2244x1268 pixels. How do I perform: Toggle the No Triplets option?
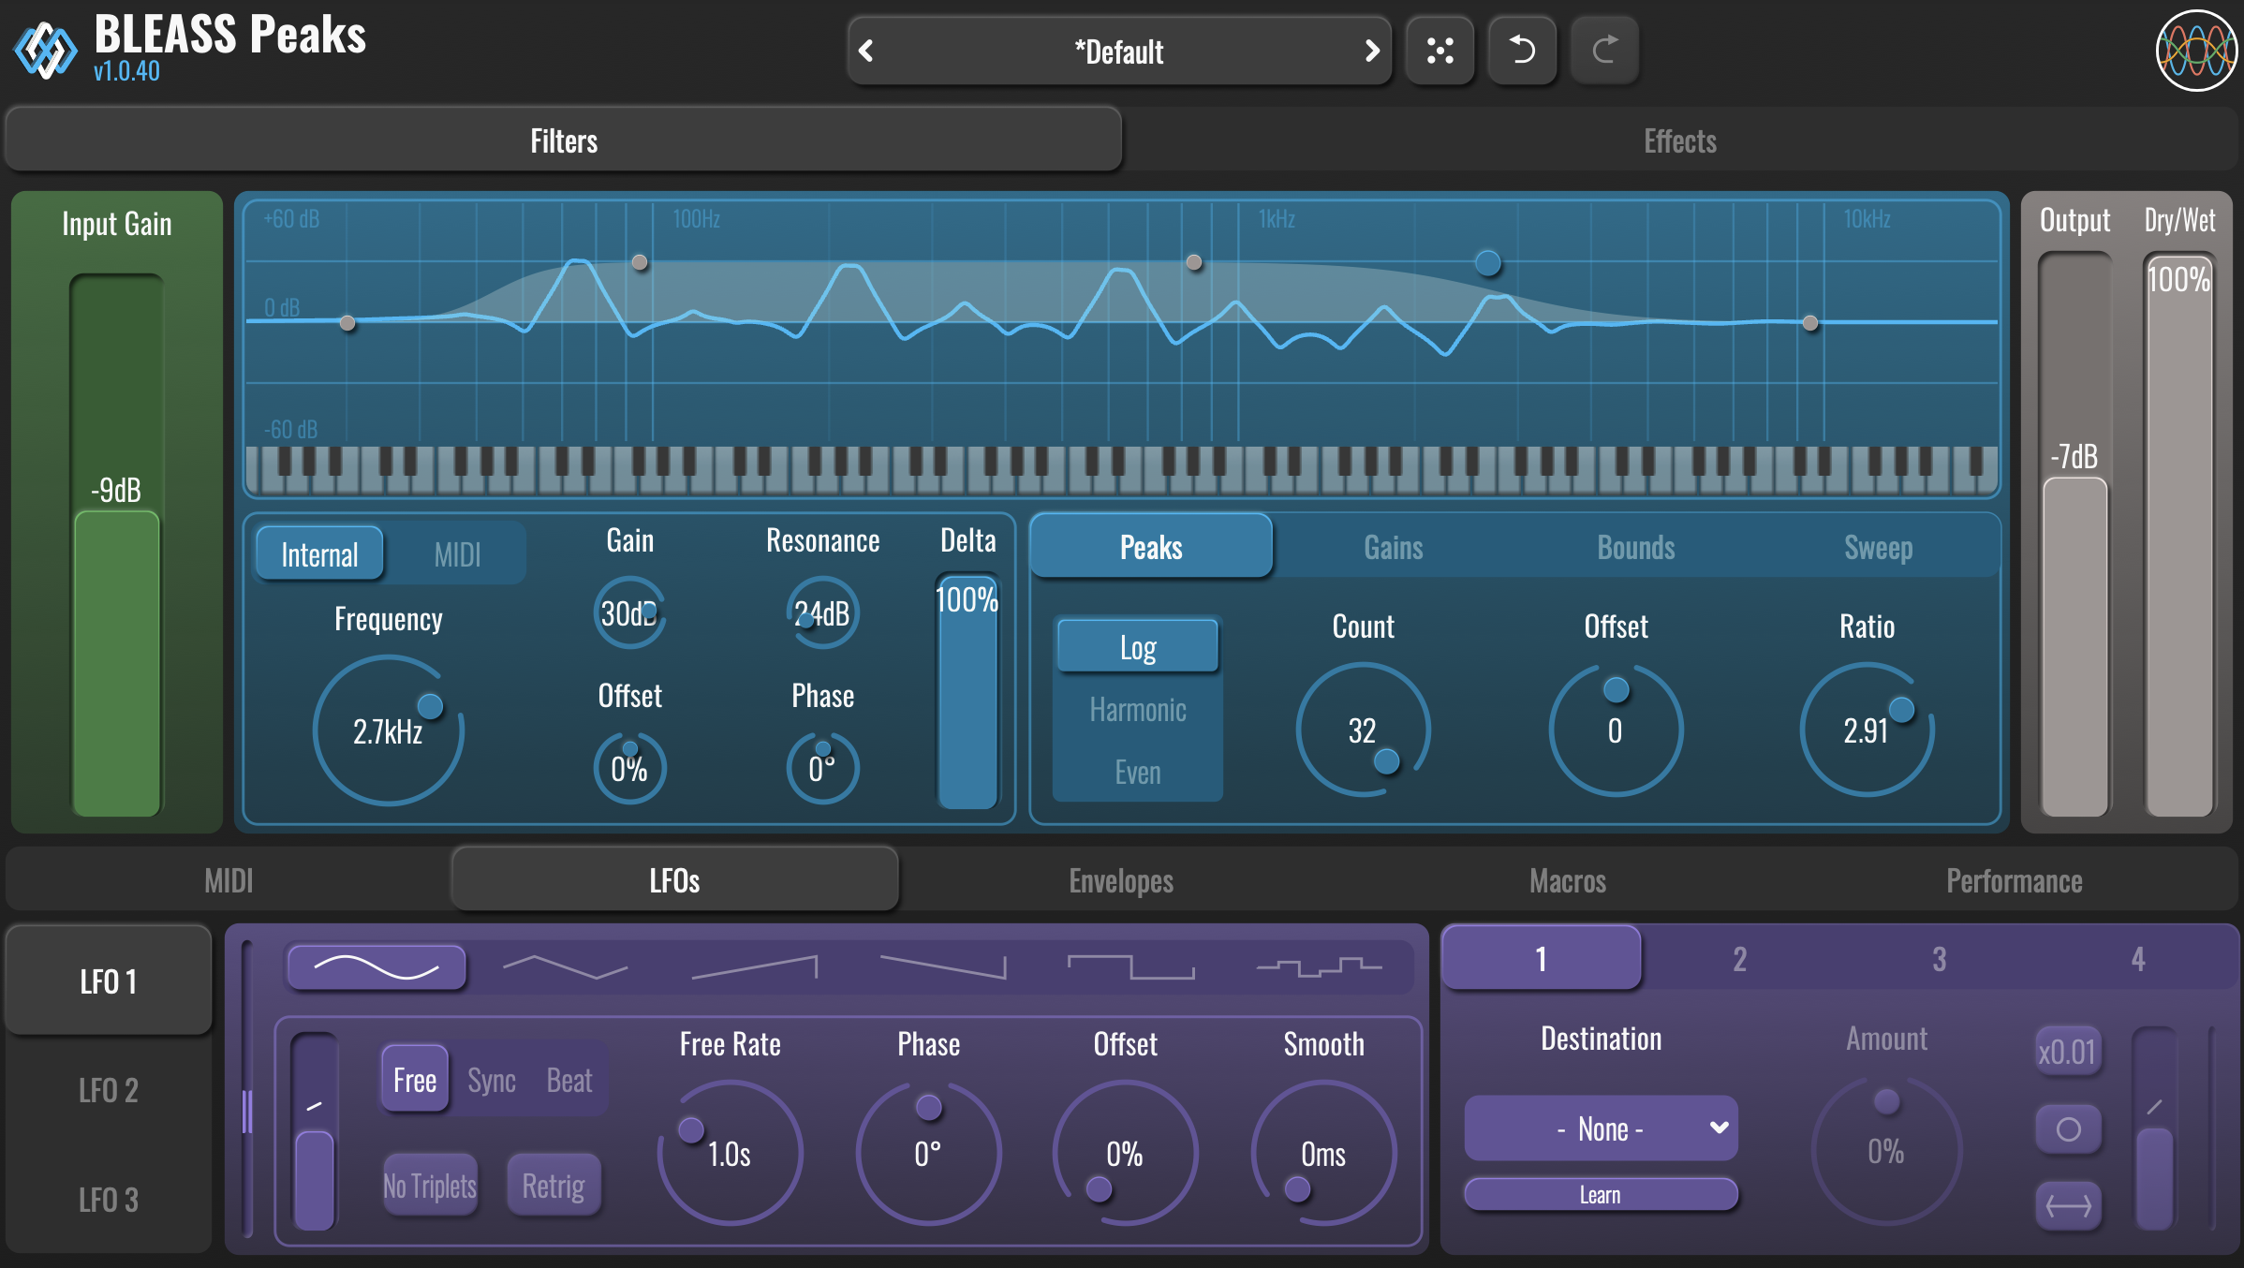tap(430, 1186)
